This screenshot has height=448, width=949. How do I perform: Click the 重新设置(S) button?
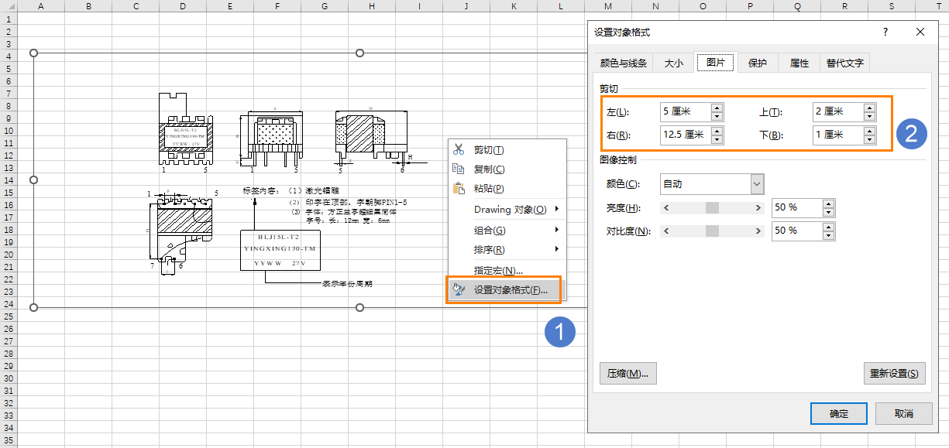pyautogui.click(x=895, y=373)
